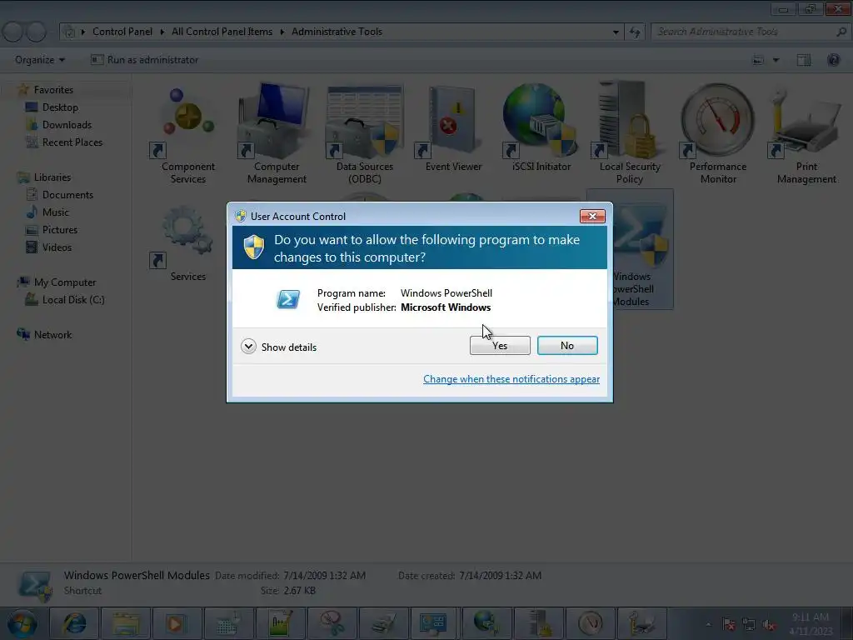Viewport: 853px width, 640px height.
Task: Click All Control Panel Items breadcrumb
Action: (222, 32)
